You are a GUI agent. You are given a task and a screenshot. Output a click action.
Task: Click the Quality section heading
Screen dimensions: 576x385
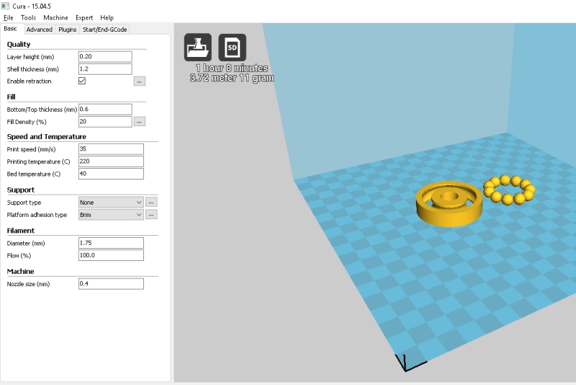(x=19, y=44)
